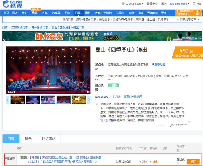Open 酒店 in the main navigation
Image resolution: width=203 pixels, height=166 pixels.
point(15,13)
